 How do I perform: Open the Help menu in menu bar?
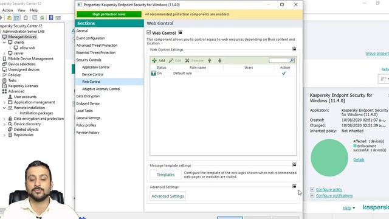[x=34, y=10]
